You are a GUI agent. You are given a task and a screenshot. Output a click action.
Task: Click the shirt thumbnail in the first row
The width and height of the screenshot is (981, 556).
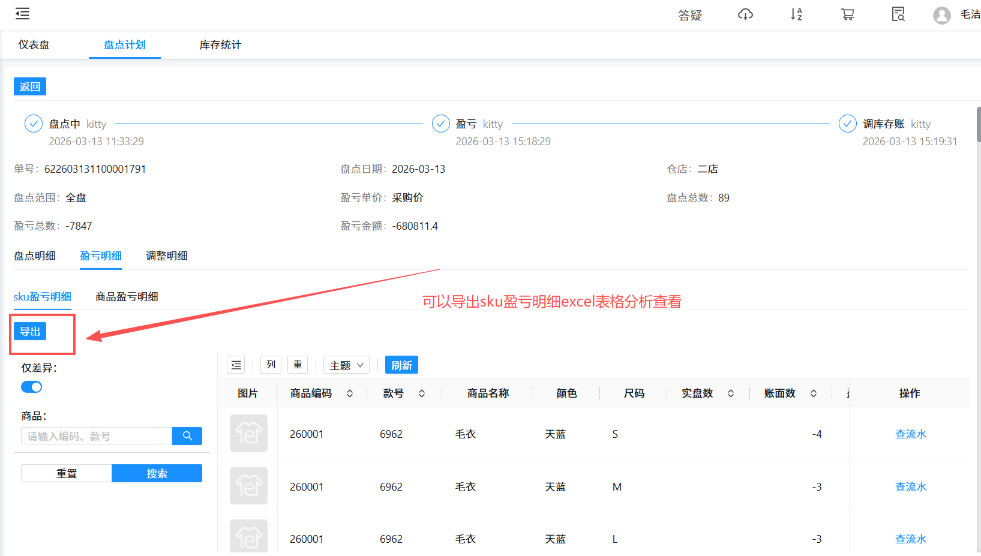[248, 434]
